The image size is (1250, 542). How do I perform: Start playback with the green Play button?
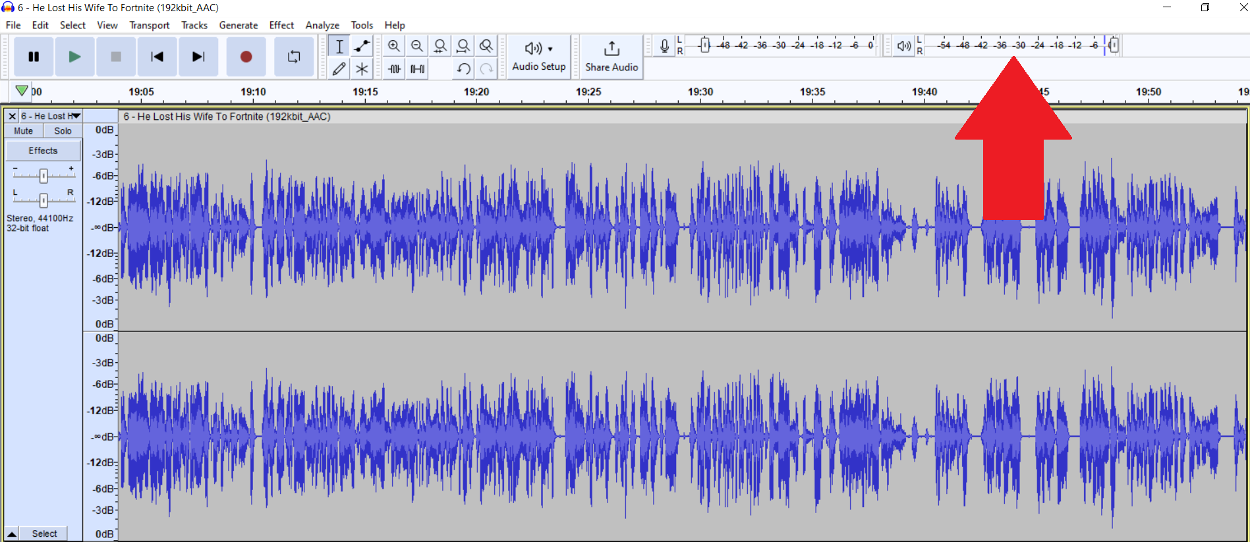point(74,57)
